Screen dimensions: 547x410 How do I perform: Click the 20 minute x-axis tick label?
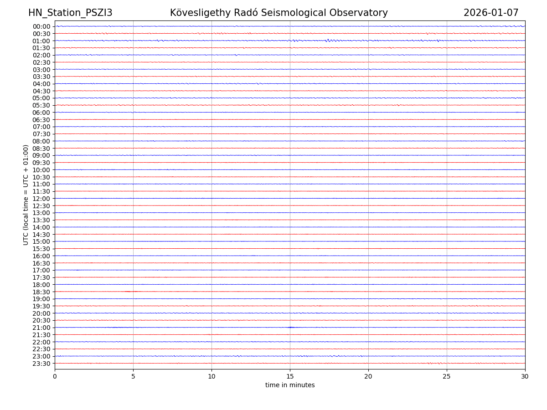(368, 376)
